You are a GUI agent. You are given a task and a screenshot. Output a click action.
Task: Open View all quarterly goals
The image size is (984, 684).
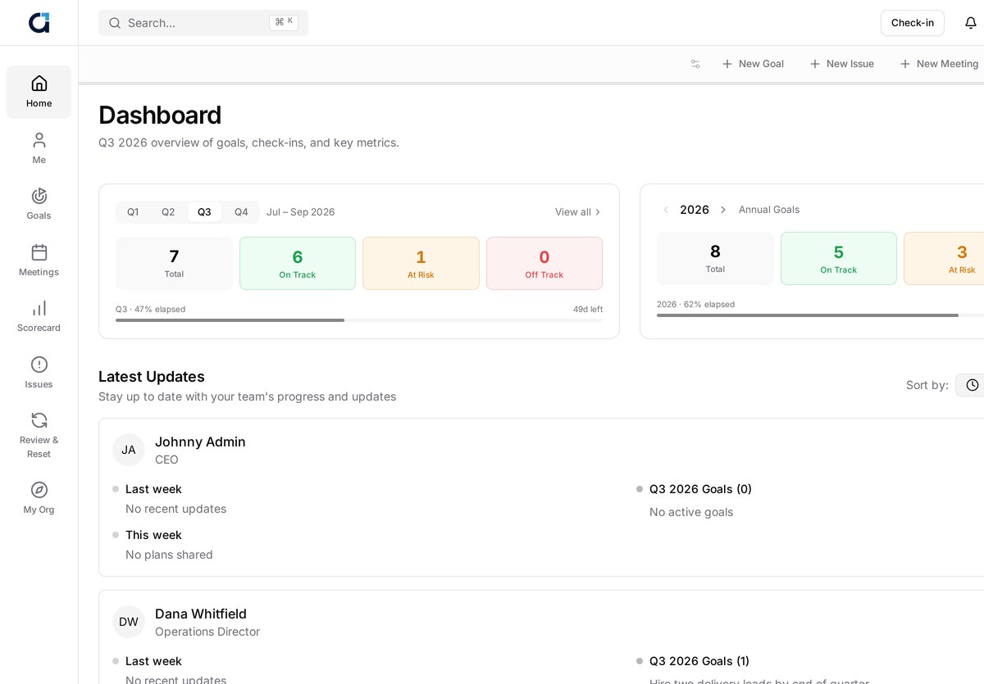[x=578, y=212]
